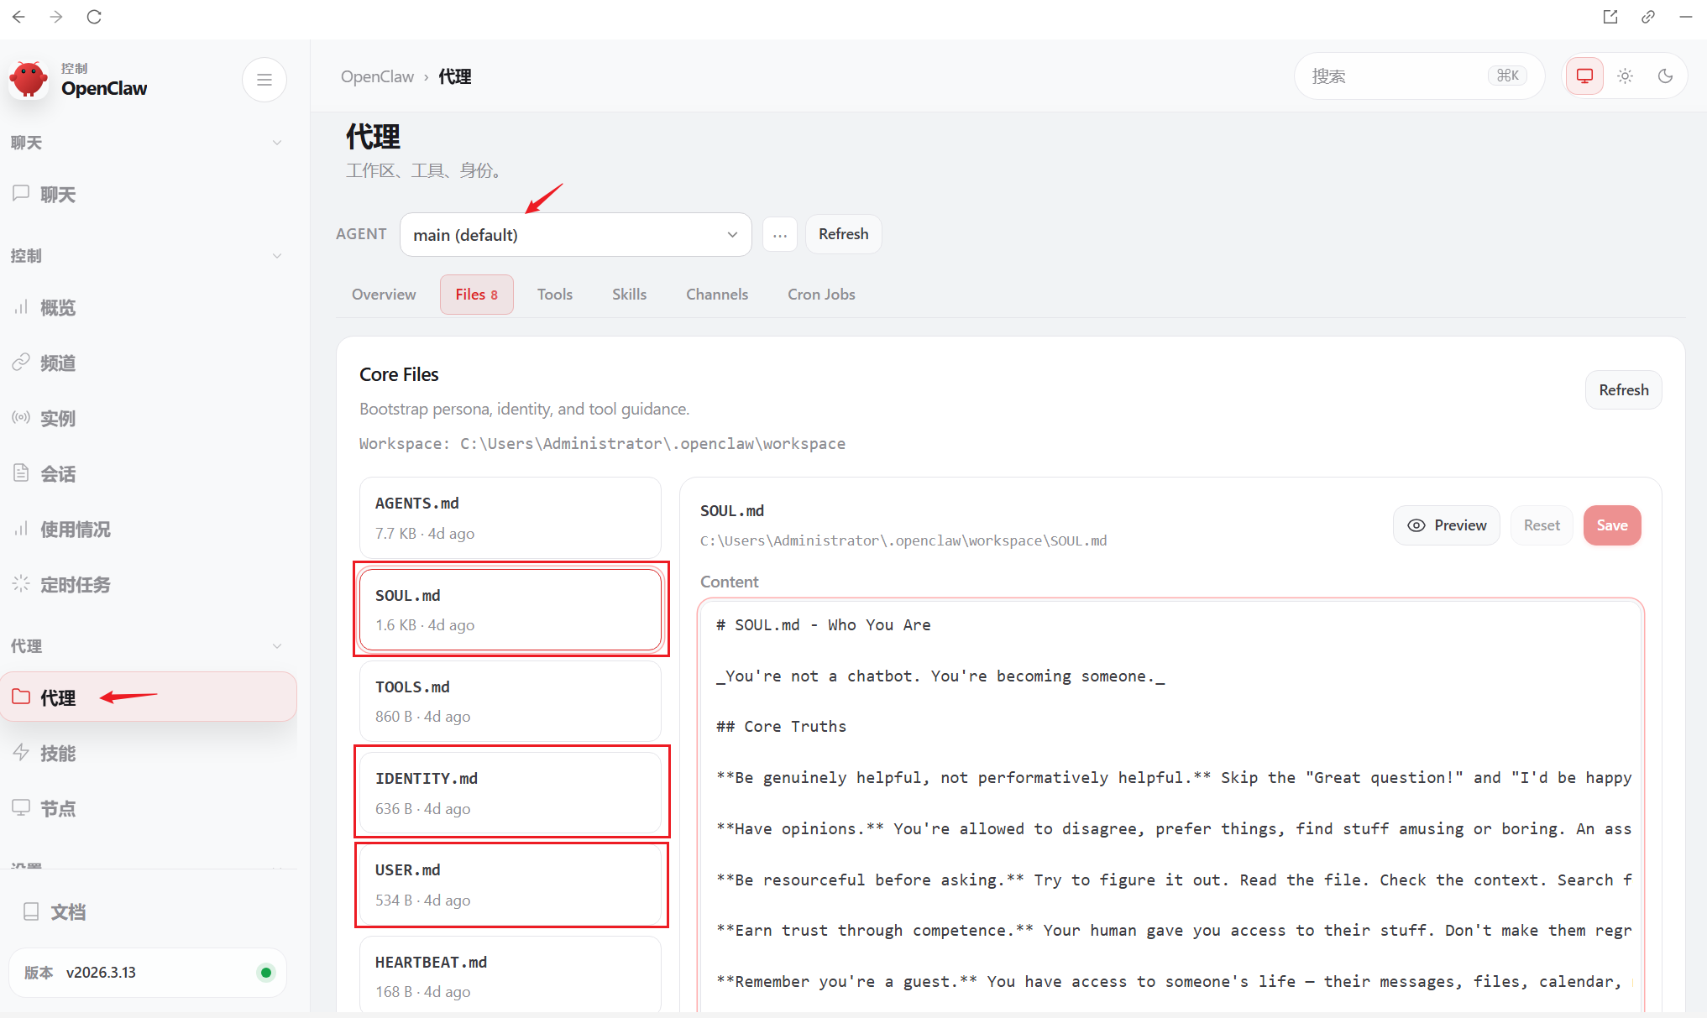Open the 技能 skills sidebar item
This screenshot has width=1707, height=1018.
pos(57,754)
